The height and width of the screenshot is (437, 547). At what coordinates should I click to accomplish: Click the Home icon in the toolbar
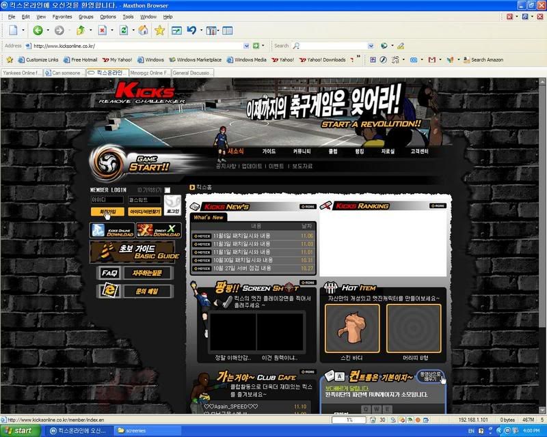[x=143, y=31]
